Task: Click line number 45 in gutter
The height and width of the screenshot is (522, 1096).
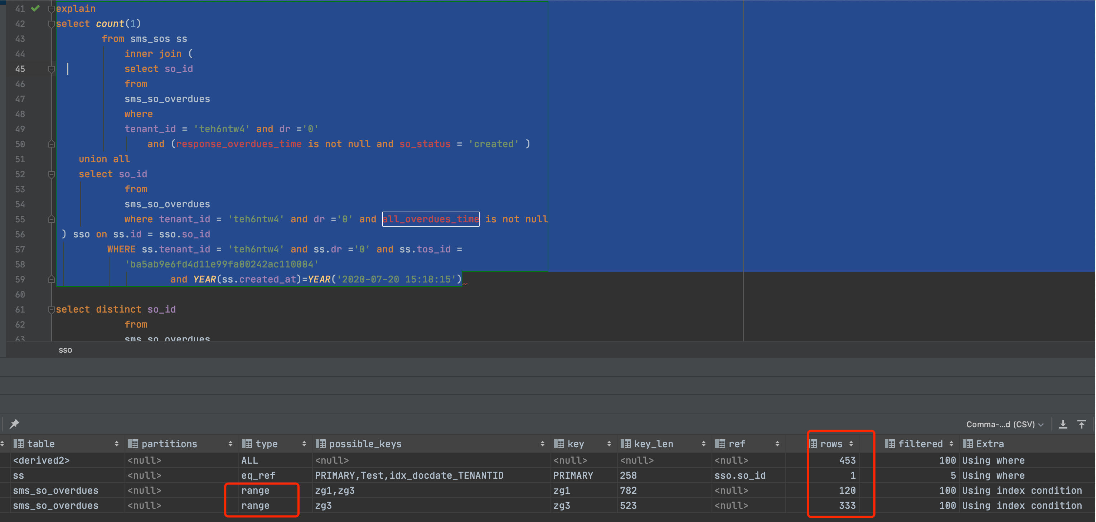Action: tap(20, 69)
